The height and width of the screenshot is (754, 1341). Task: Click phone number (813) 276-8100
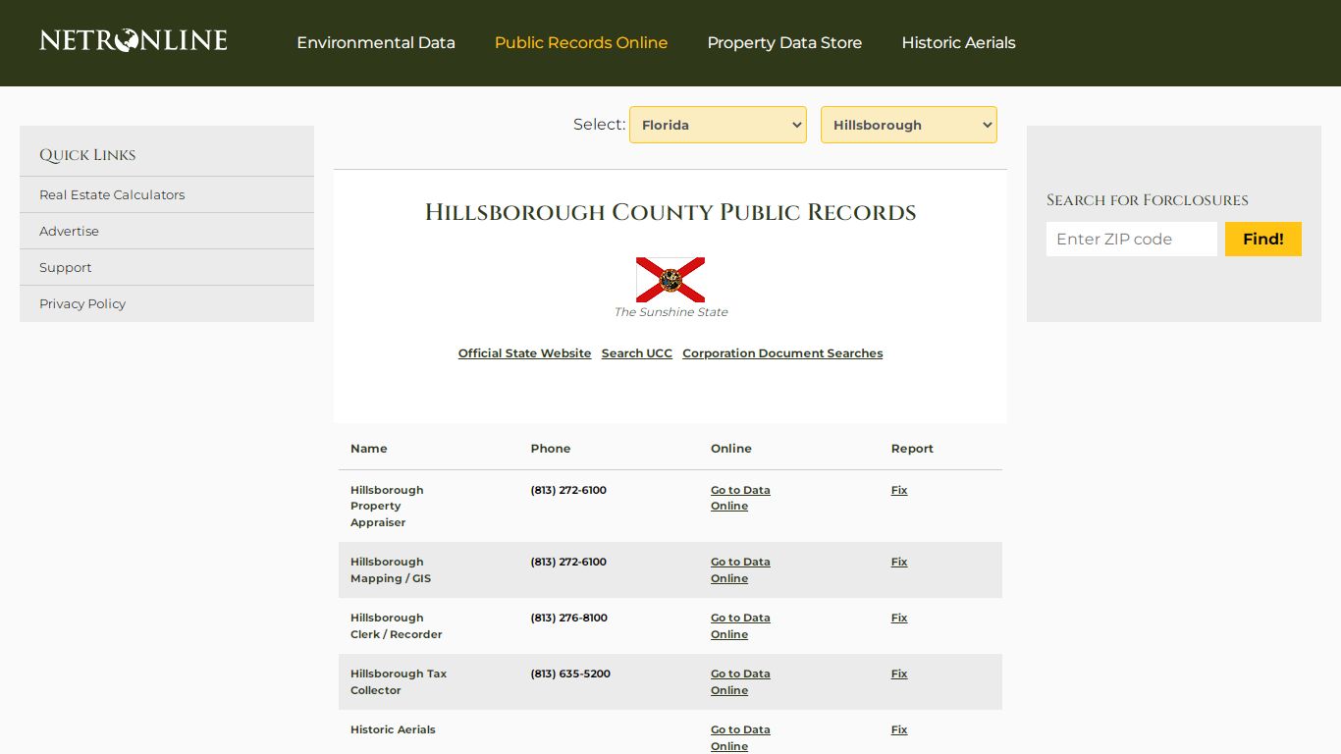(568, 618)
